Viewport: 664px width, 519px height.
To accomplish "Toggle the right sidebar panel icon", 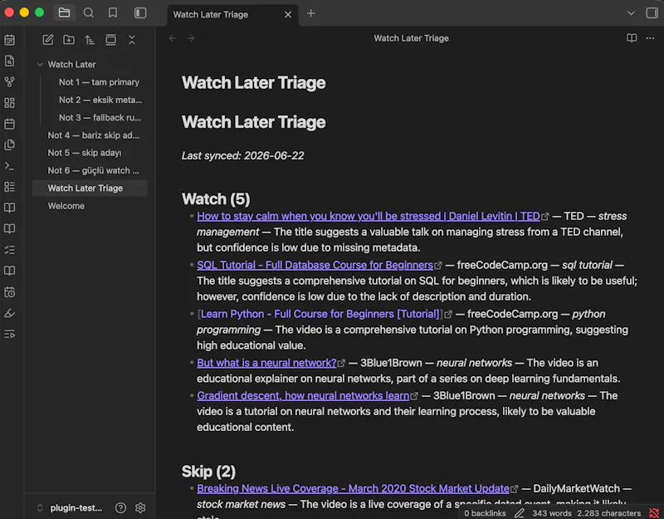I will click(652, 13).
